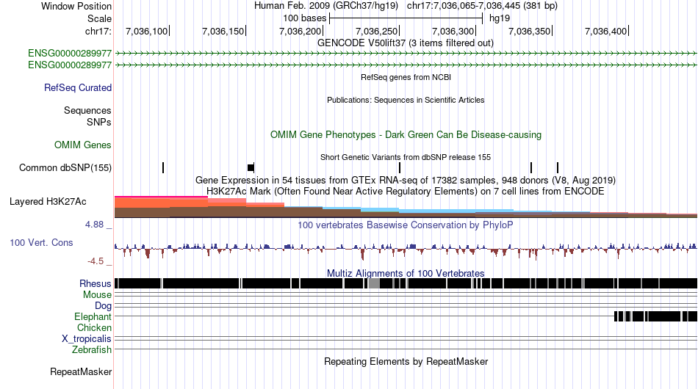Click the 7,036,250 ruler position

click(377, 31)
